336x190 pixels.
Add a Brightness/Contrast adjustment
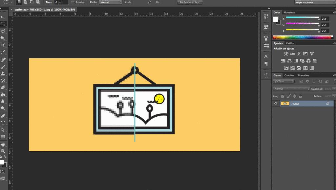pos(286,54)
